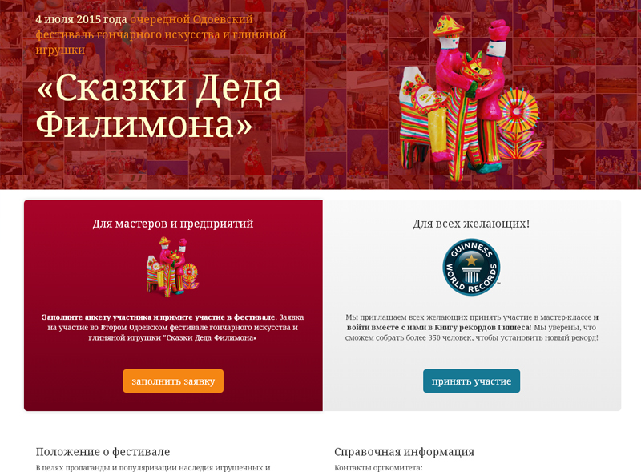Screen dimensions: 641x472
Task: Click the blue 'принять участие' button
Action: 471,381
